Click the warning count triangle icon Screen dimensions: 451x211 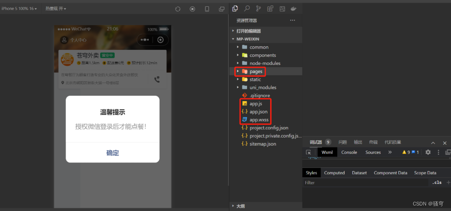tap(404, 152)
